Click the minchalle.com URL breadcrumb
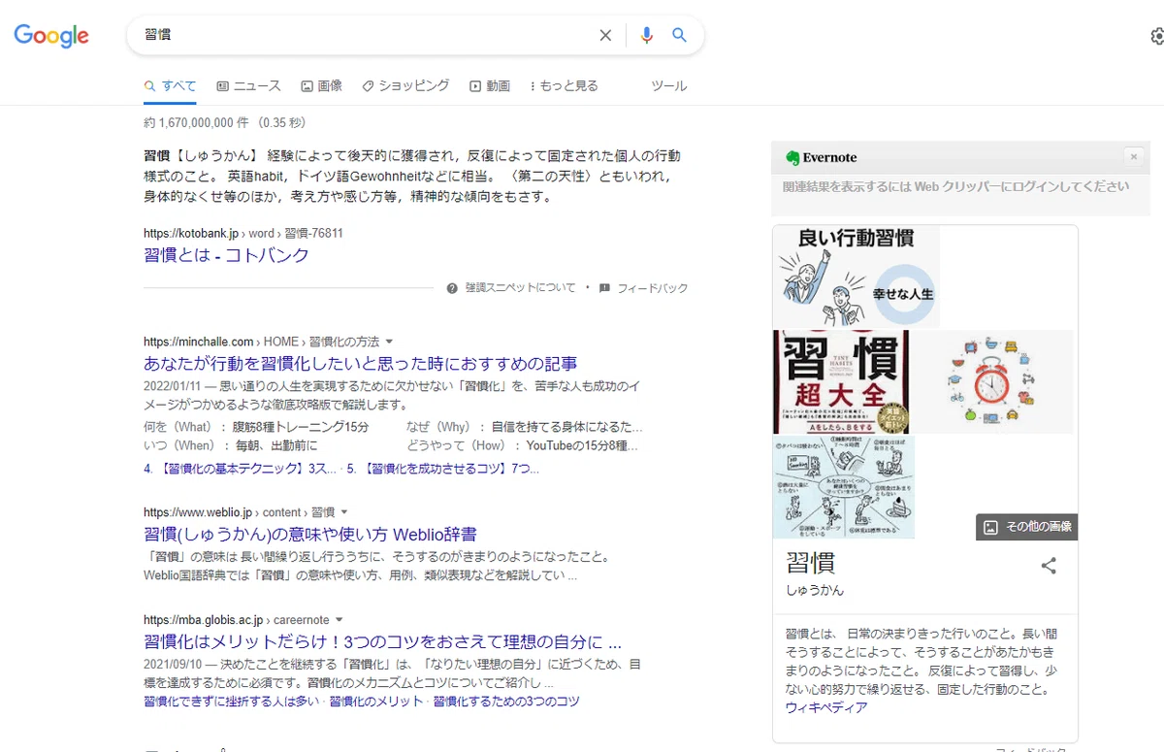Viewport: 1164px width, 752px height. (x=261, y=342)
